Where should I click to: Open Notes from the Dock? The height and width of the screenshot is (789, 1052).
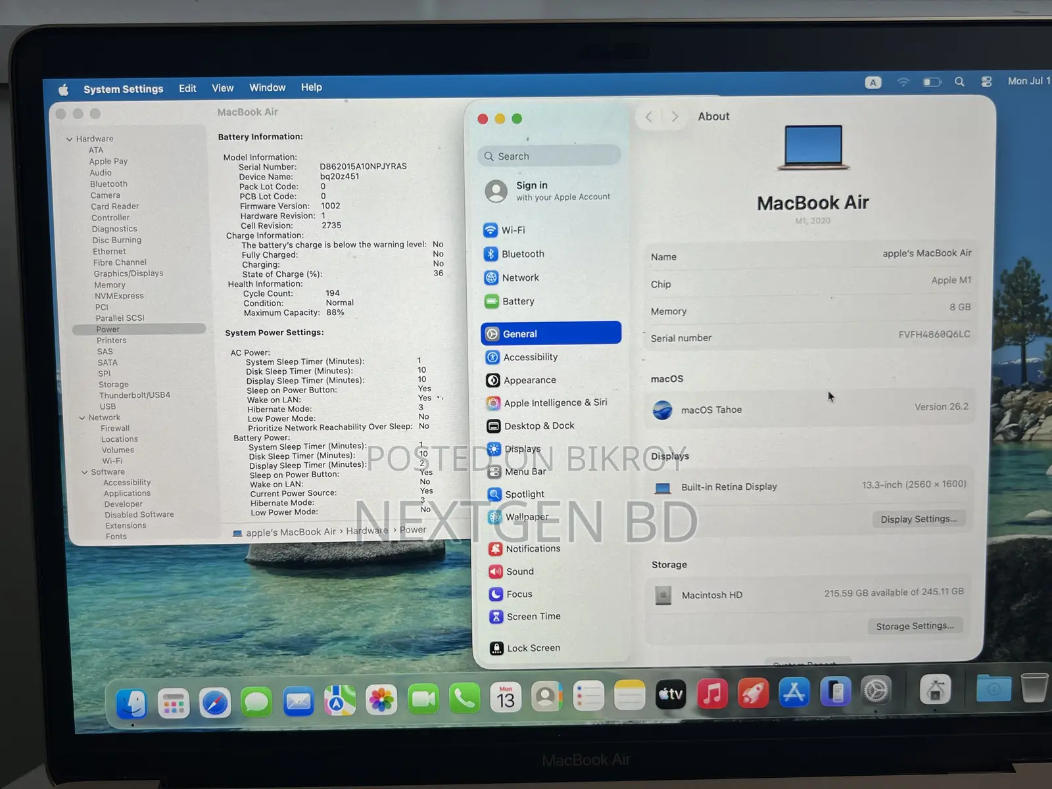tap(630, 696)
